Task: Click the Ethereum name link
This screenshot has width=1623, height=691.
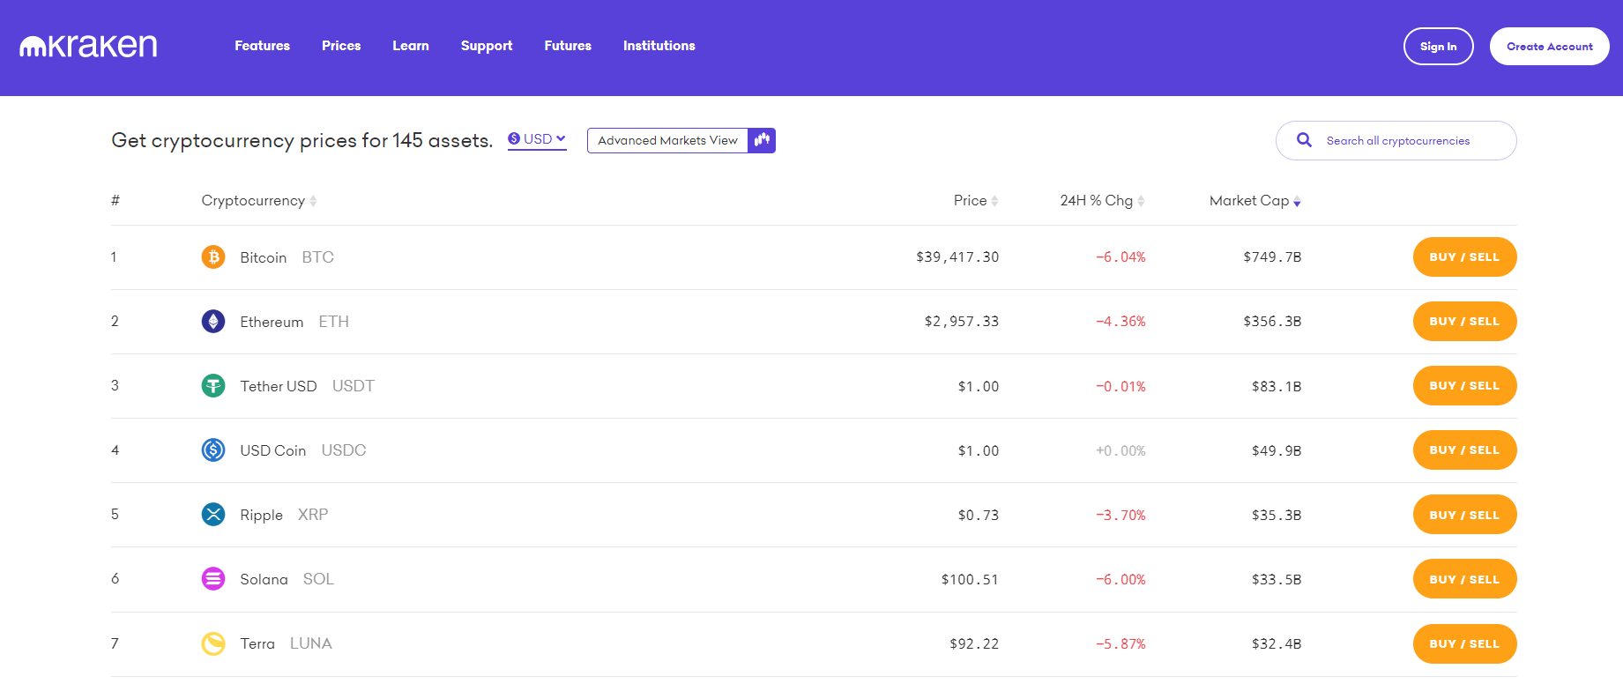Action: [272, 322]
